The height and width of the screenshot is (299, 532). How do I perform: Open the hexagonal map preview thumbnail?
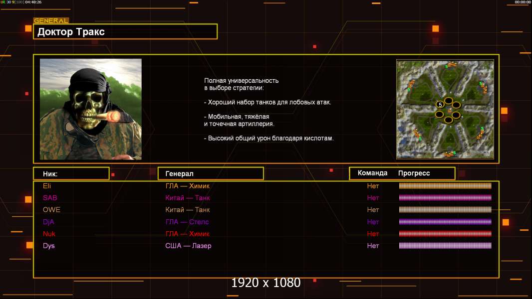click(x=445, y=109)
